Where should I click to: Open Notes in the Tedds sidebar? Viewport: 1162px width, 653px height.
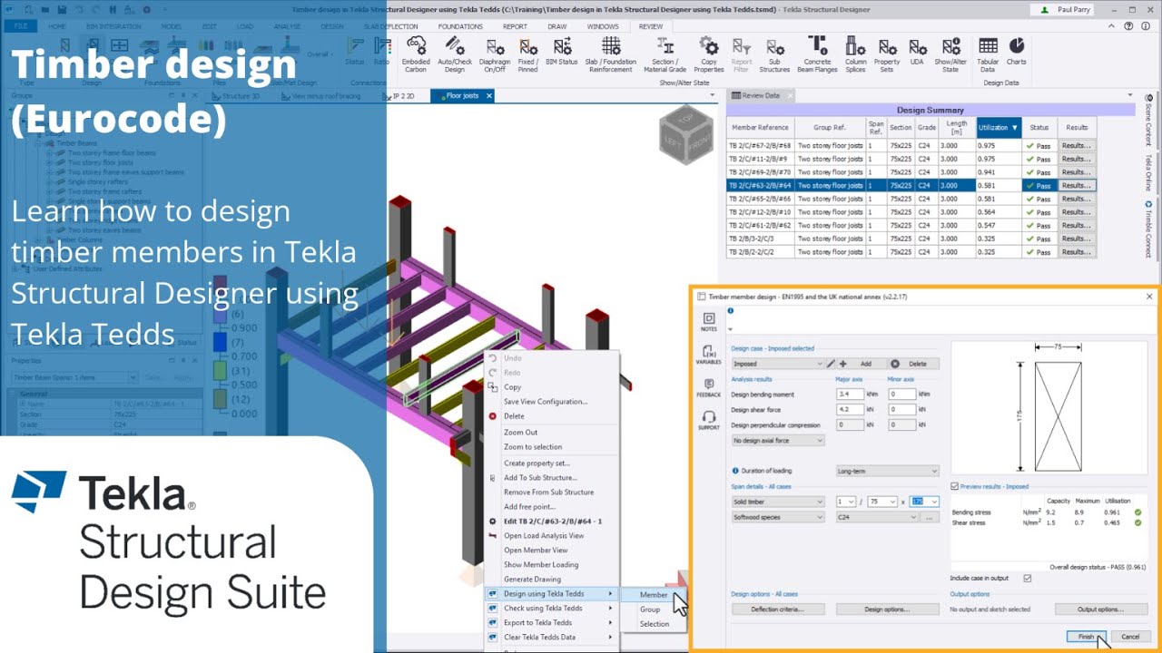coord(709,322)
